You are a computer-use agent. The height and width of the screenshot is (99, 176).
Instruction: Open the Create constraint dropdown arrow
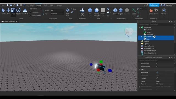(x=134, y=16)
